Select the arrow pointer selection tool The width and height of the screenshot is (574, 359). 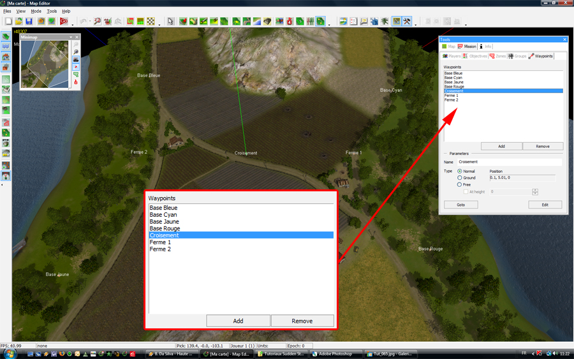coord(170,21)
